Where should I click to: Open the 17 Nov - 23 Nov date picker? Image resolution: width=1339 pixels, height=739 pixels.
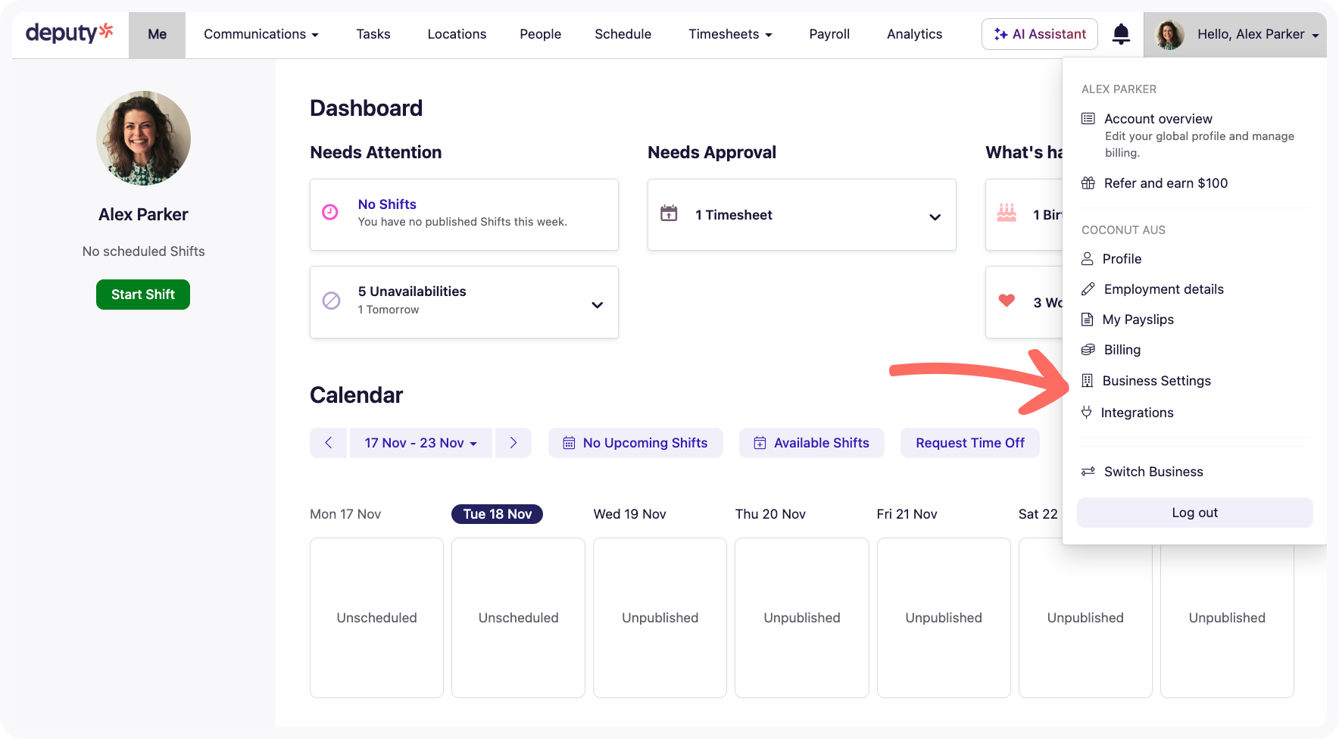coord(420,442)
